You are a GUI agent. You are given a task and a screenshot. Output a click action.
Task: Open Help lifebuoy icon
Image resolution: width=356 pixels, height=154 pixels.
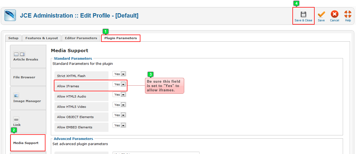[348, 14]
